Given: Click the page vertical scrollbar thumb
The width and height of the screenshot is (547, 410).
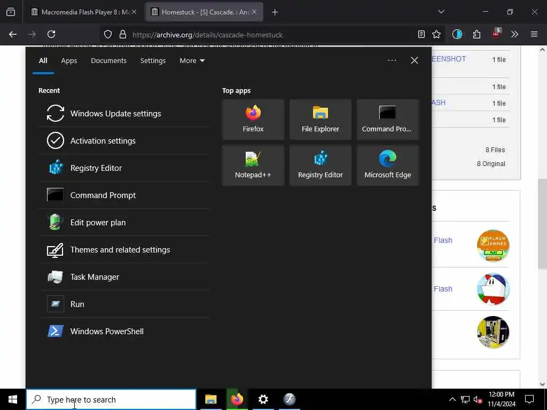Looking at the screenshot, I should 542,225.
